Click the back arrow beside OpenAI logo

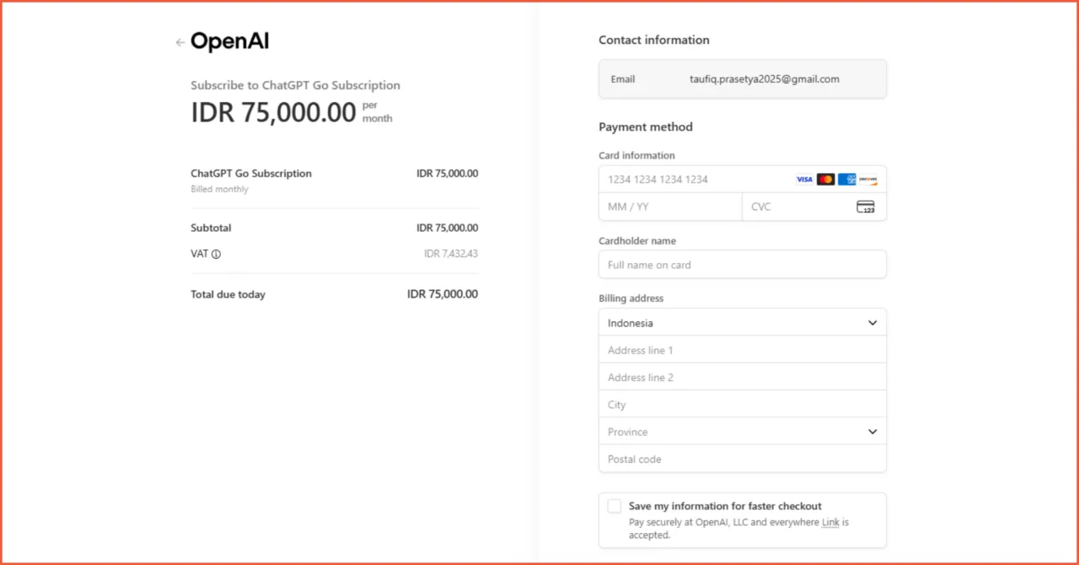click(180, 42)
